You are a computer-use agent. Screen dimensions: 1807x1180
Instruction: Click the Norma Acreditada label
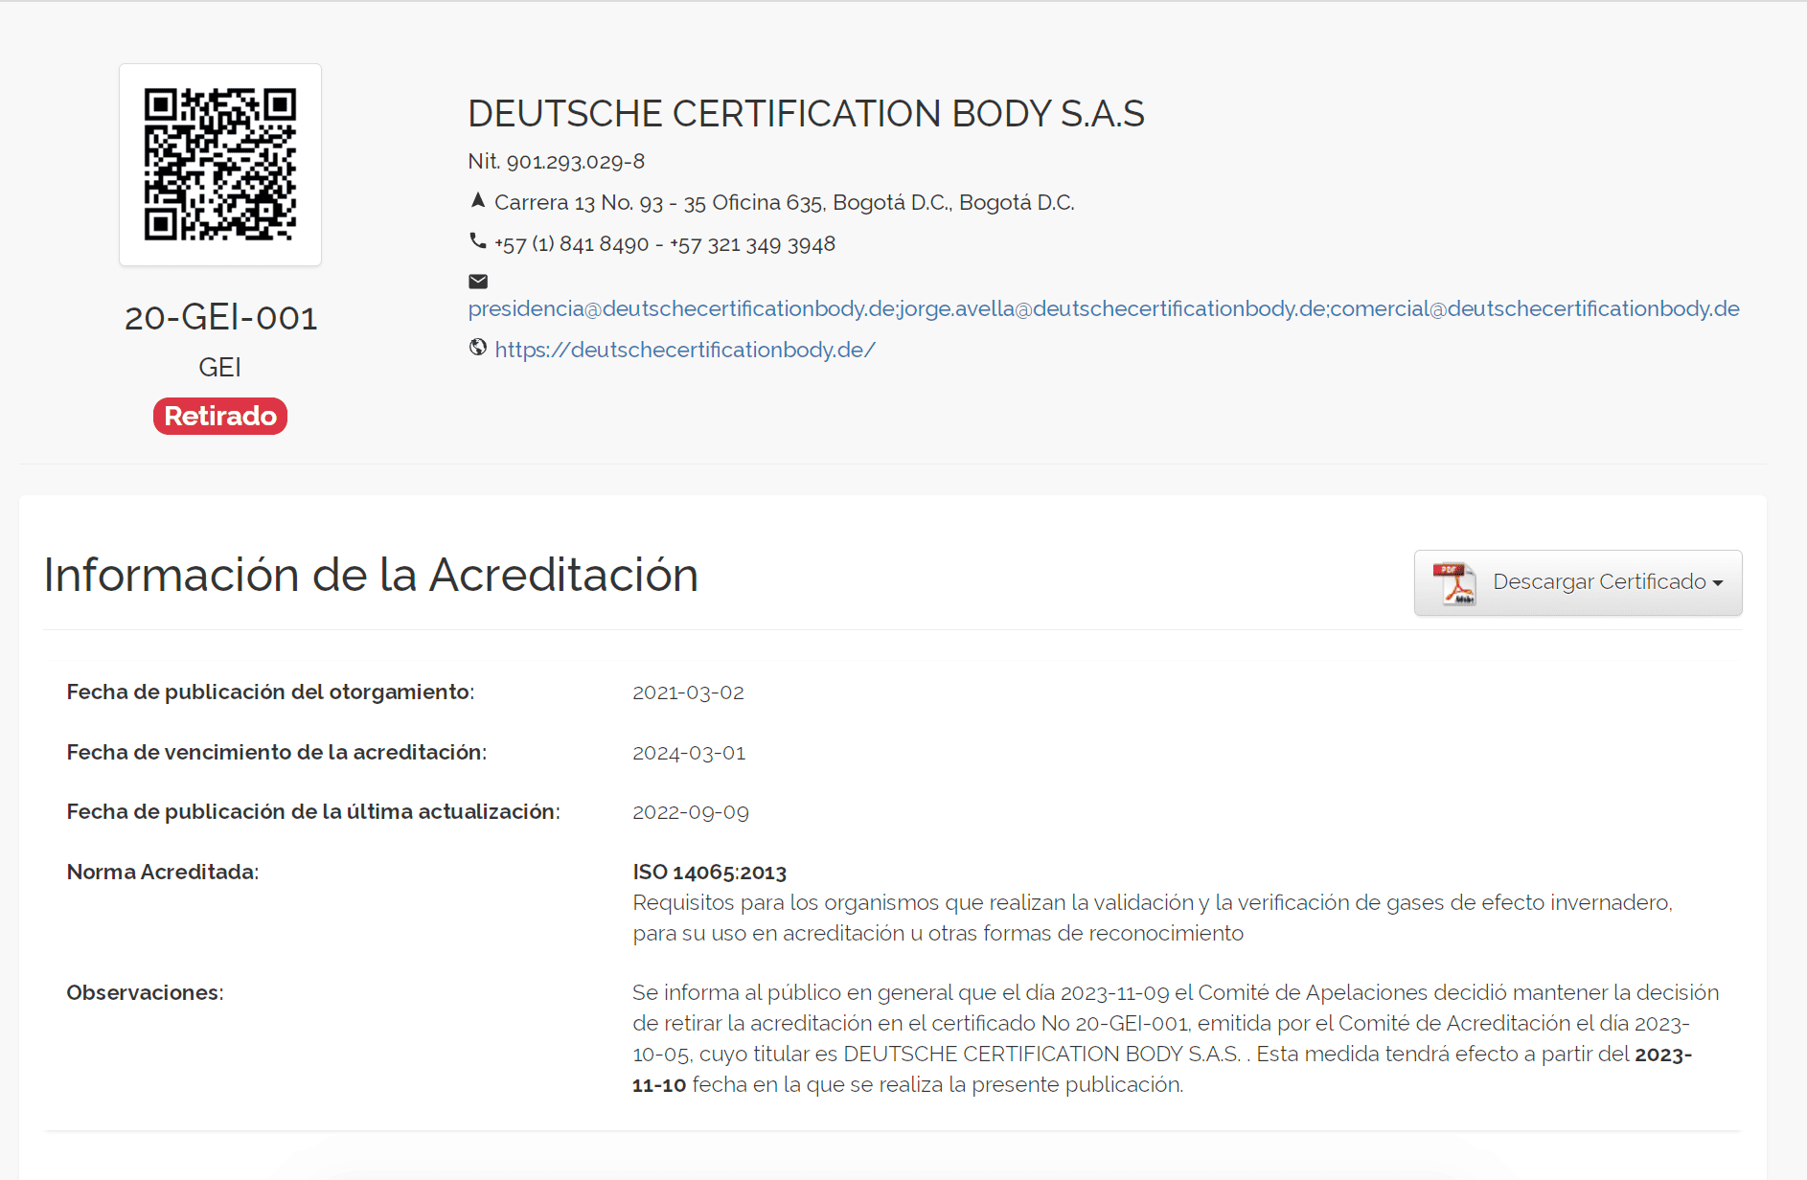point(163,873)
